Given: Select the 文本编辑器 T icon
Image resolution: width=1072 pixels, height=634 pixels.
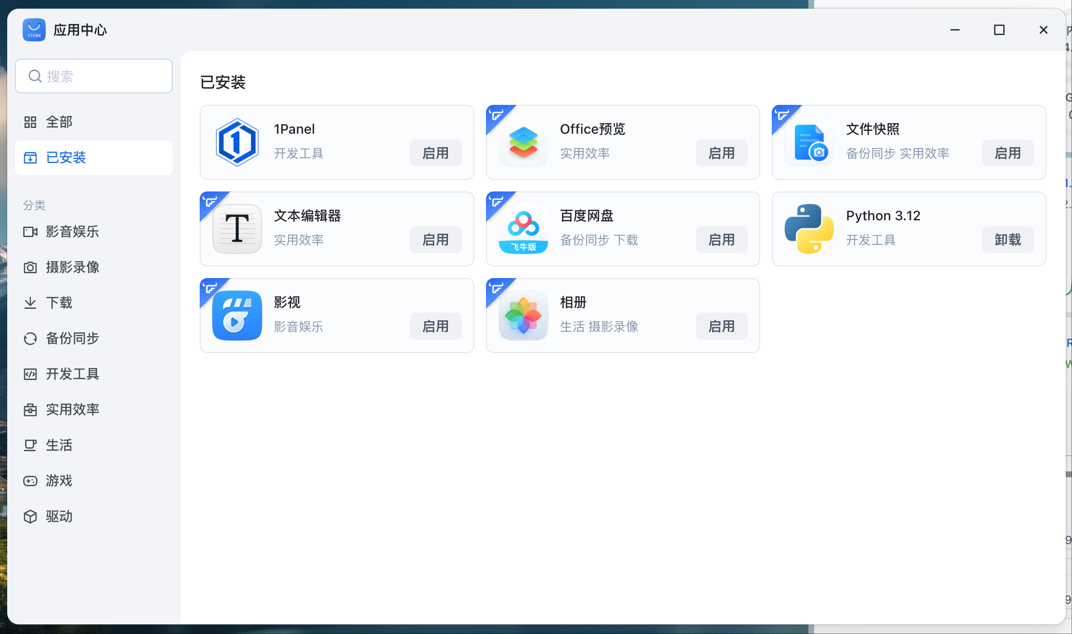Looking at the screenshot, I should pos(237,229).
